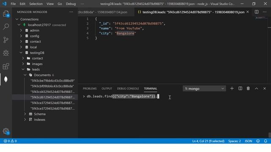Select the MongoDB leaf icon in activity bar

click(x=6, y=79)
